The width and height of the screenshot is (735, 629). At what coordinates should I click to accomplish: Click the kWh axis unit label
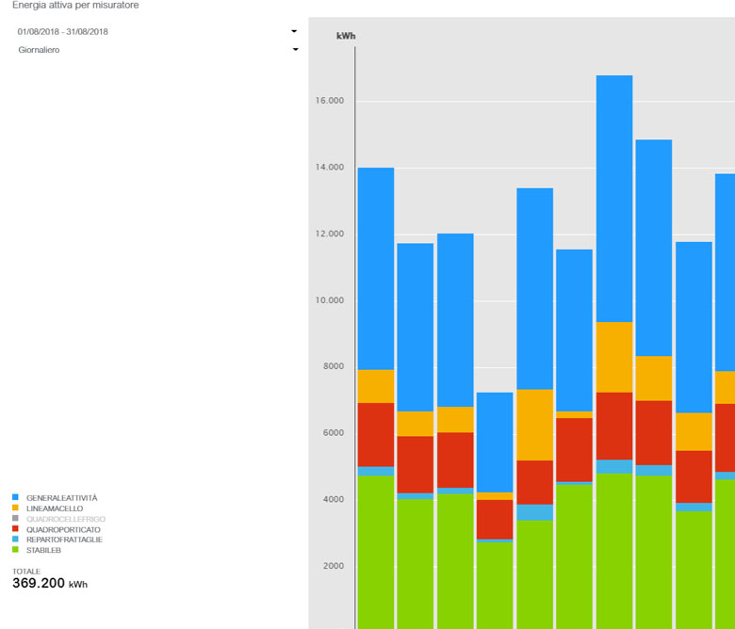point(346,36)
